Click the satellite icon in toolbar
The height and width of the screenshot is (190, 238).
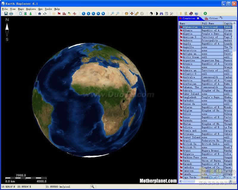(x=45, y=14)
